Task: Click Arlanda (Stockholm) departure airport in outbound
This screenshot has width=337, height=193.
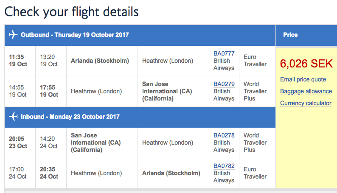Action: coord(100,61)
